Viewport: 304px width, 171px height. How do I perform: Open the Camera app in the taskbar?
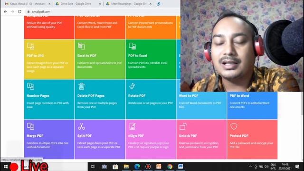pyautogui.click(x=104, y=167)
